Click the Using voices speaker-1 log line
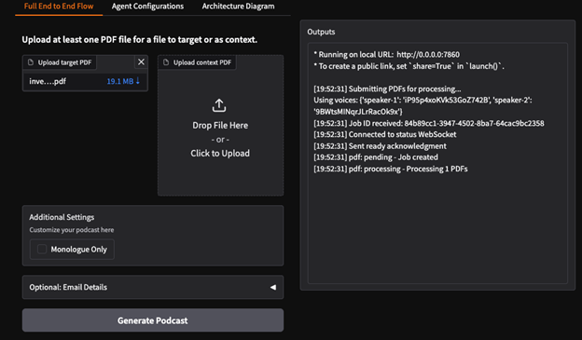The height and width of the screenshot is (340, 582). pyautogui.click(x=423, y=105)
